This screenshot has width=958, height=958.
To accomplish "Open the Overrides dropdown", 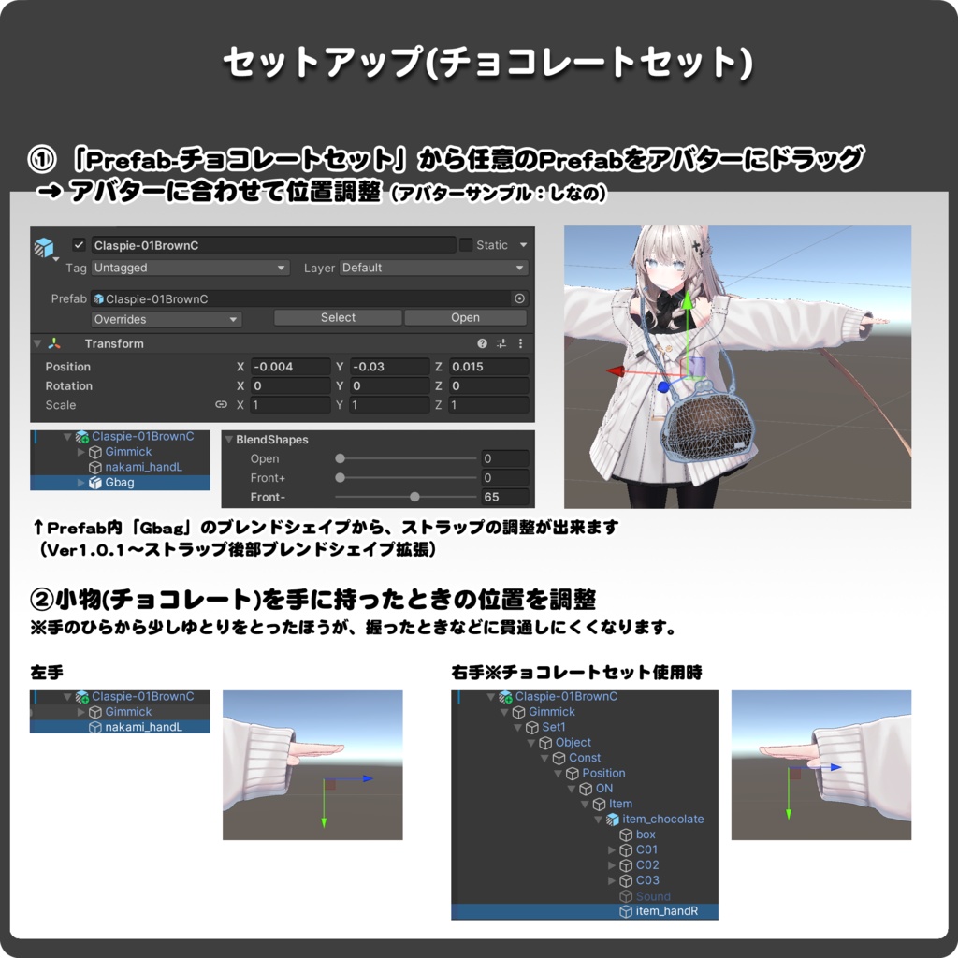I will (167, 317).
